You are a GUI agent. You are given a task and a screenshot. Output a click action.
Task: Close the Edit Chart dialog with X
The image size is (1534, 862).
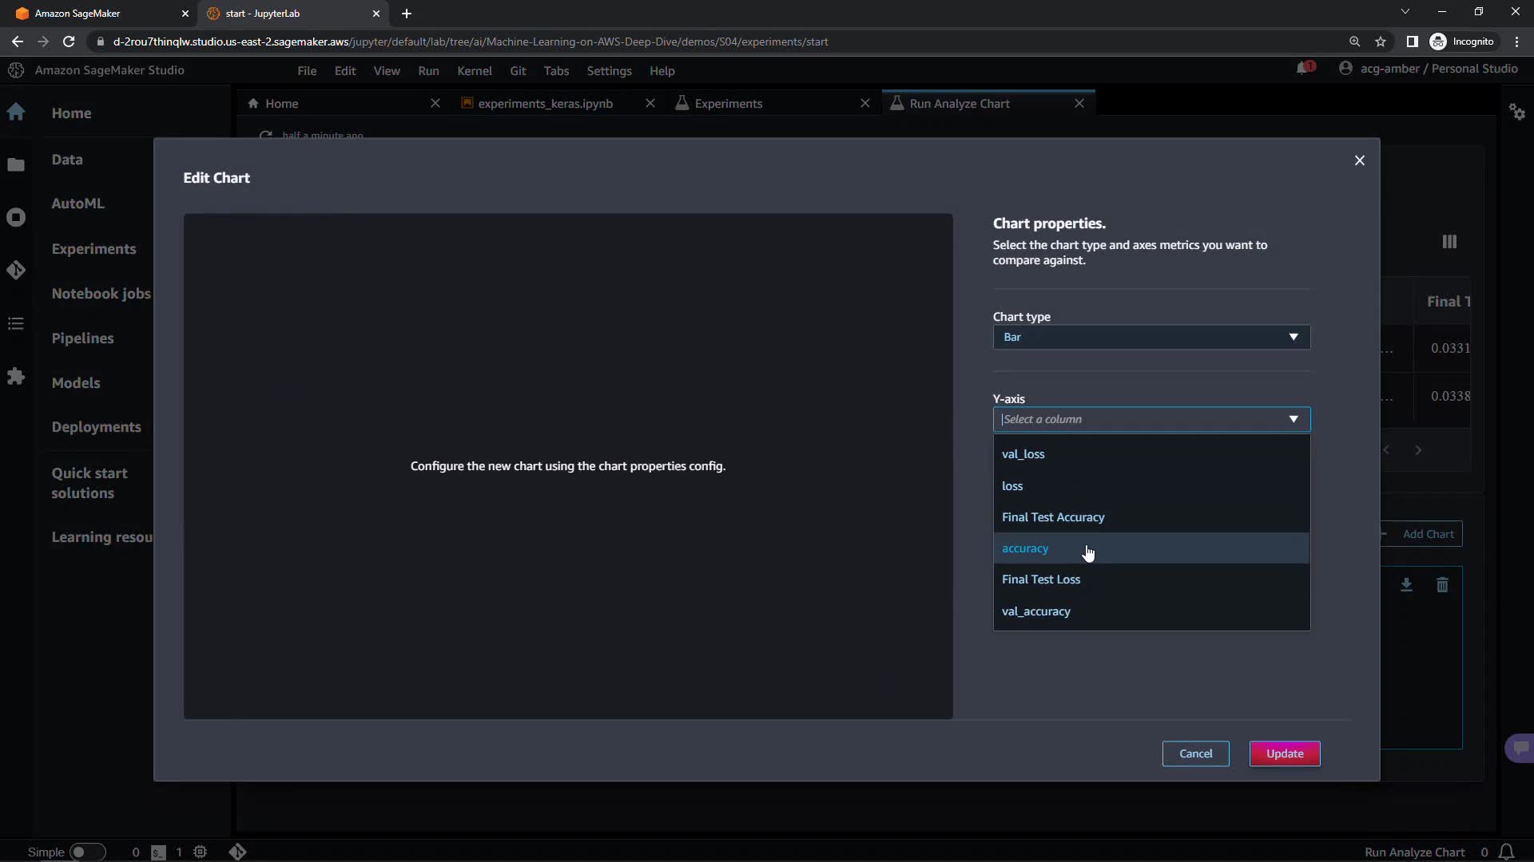point(1359,160)
